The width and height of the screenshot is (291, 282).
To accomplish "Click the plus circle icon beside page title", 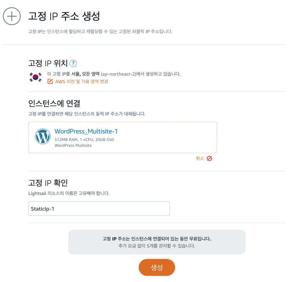I will click(12, 16).
